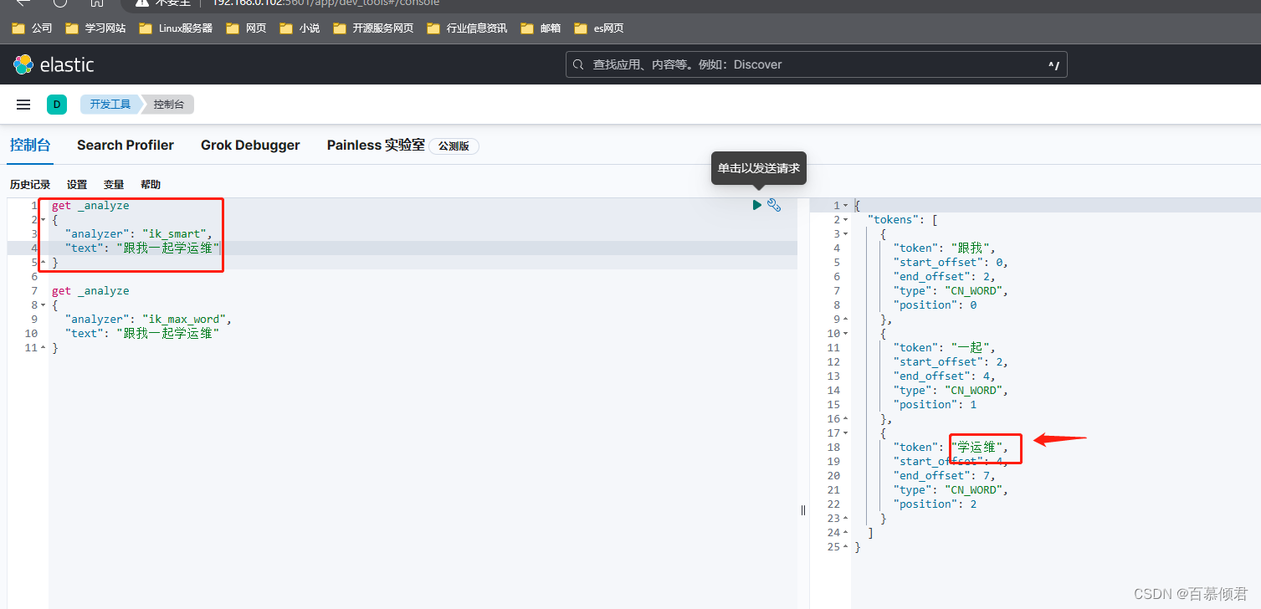Screen dimensions: 1261x609
Task: Click "start_offset": 0 in output
Action: pos(951,263)
